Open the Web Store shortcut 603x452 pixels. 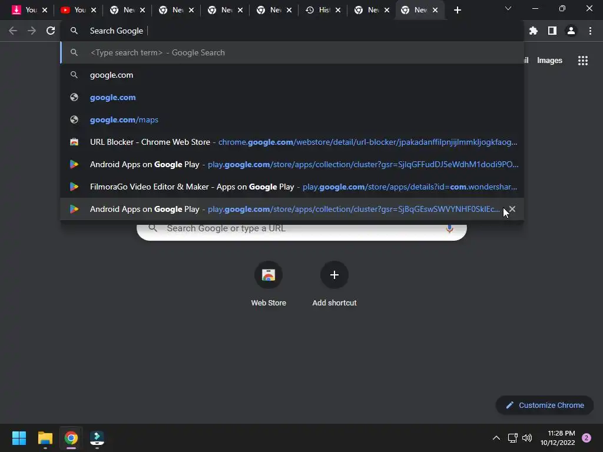(269, 284)
